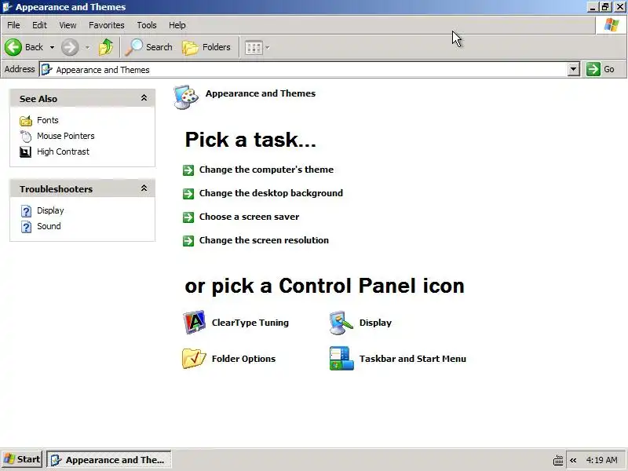Collapse the See Also panel
The width and height of the screenshot is (628, 471).
click(x=144, y=98)
